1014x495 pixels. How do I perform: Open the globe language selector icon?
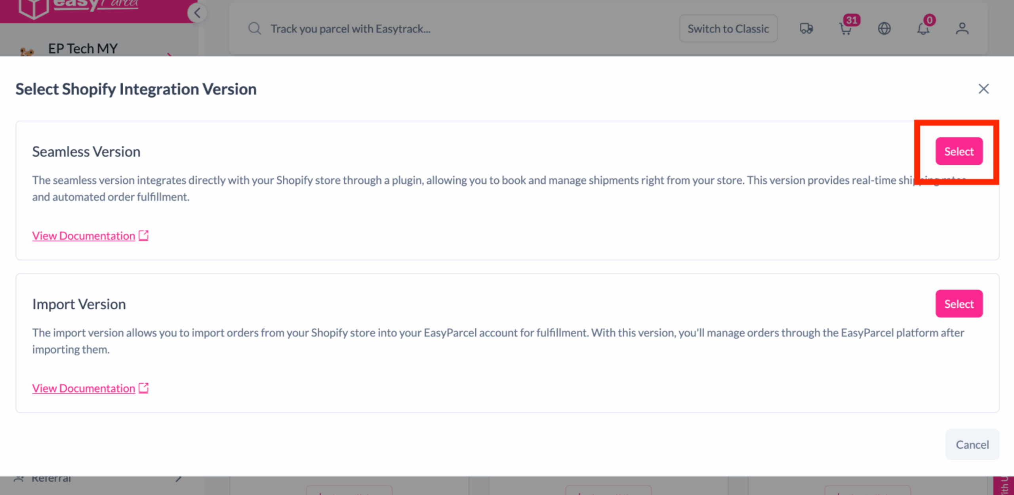[885, 29]
